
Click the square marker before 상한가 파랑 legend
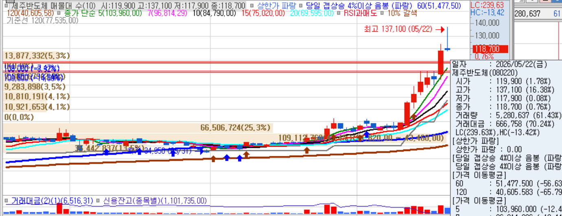click(252, 6)
